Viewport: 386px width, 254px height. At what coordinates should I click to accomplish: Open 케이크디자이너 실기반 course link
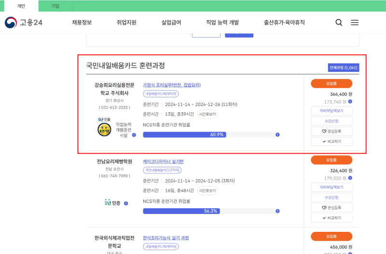163,161
